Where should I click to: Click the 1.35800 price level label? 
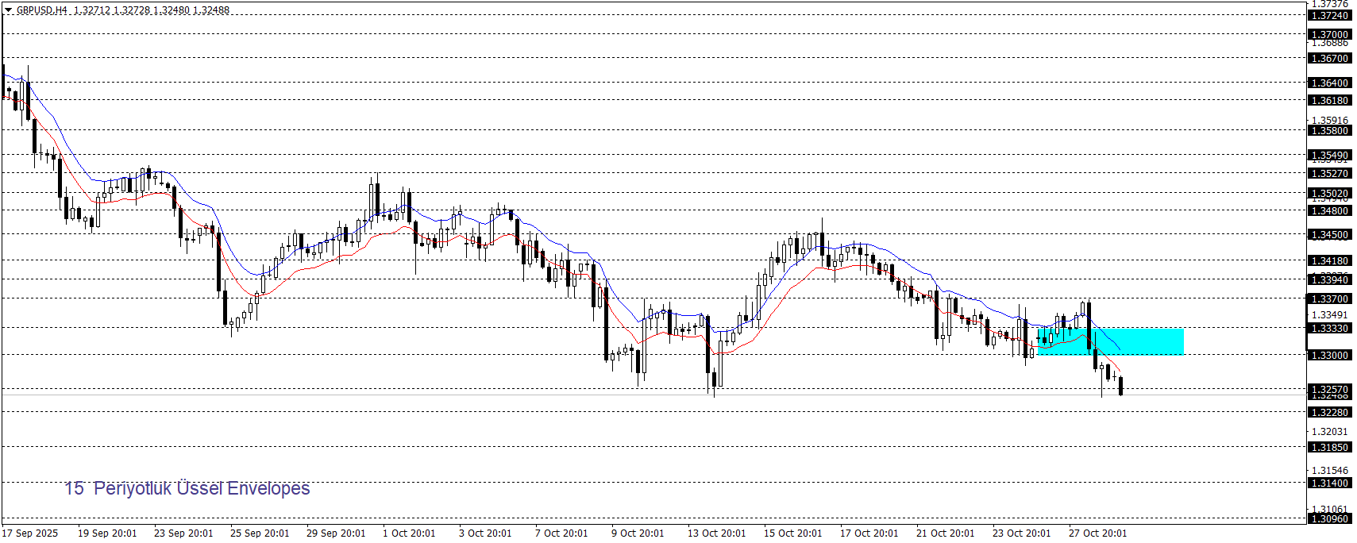(1329, 131)
